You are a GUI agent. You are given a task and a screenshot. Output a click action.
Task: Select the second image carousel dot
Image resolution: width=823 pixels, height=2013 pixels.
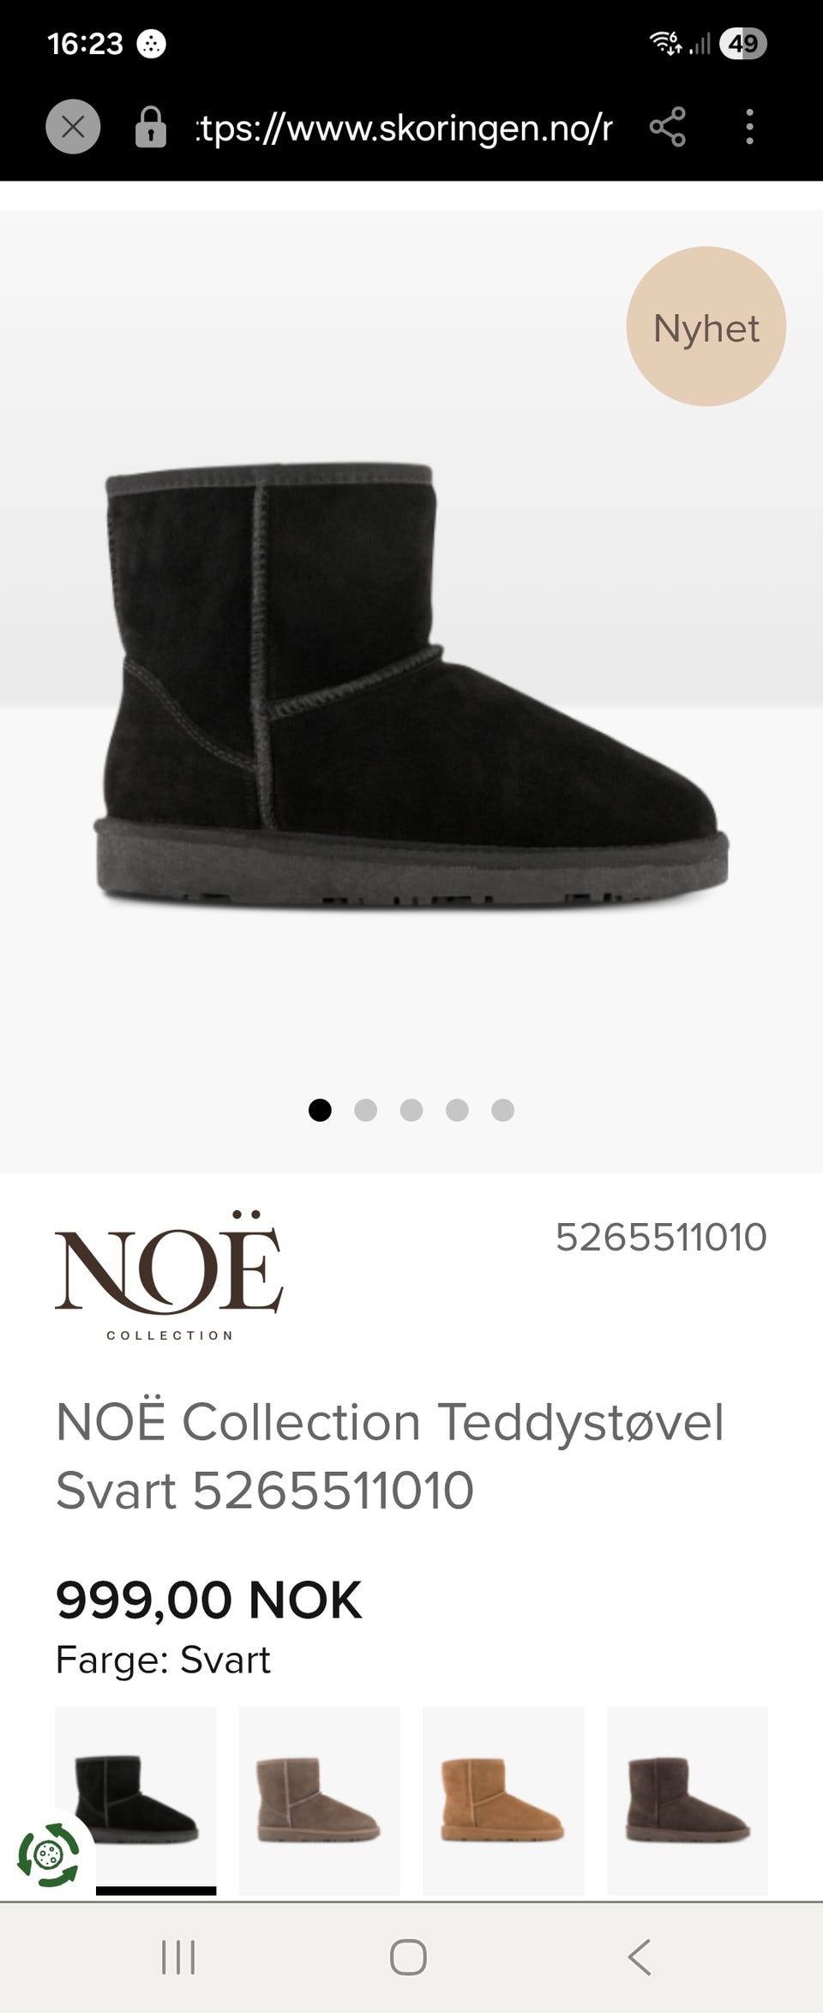[x=366, y=1110]
